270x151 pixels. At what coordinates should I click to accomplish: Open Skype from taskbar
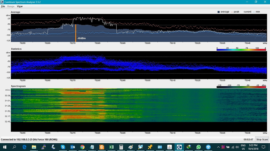(63, 147)
